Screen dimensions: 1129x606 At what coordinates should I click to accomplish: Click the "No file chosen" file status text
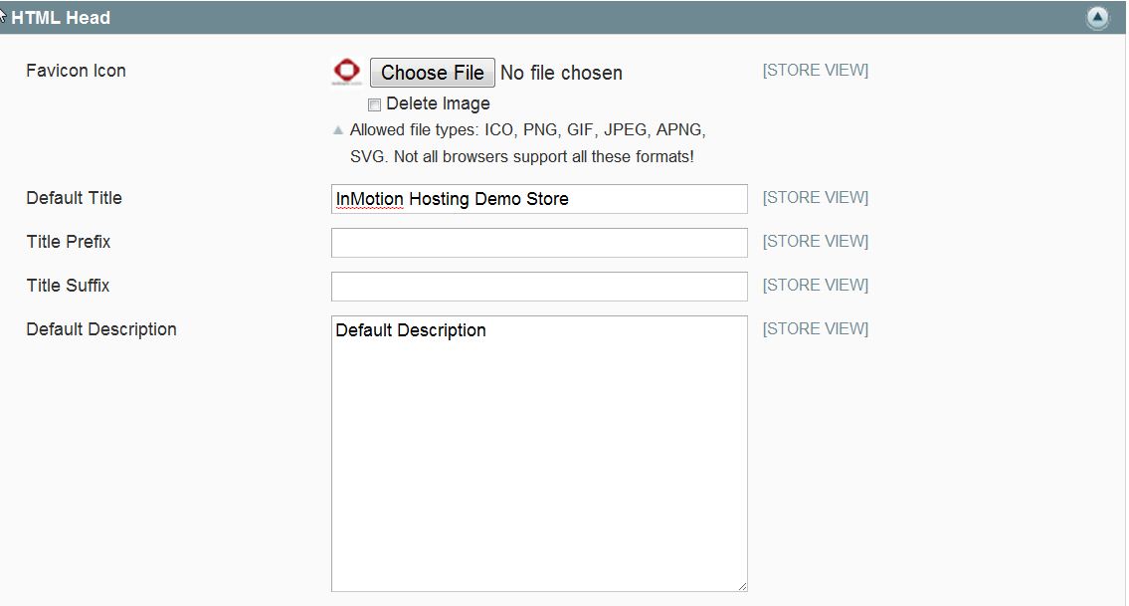point(561,73)
